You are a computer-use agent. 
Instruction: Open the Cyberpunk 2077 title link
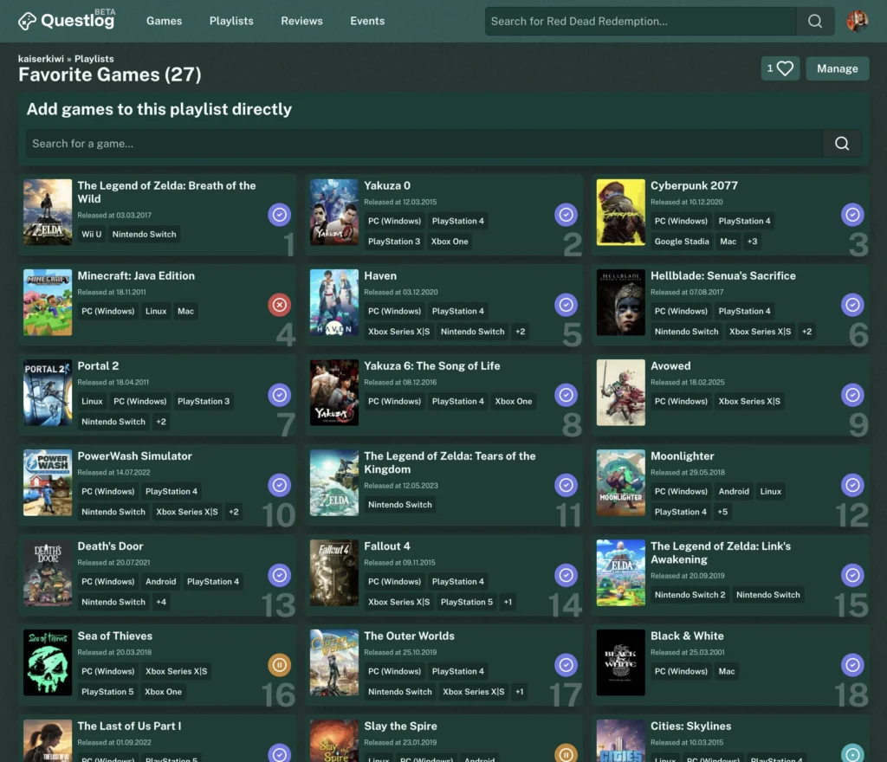pos(694,185)
